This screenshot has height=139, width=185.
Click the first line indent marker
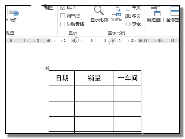tap(76, 39)
